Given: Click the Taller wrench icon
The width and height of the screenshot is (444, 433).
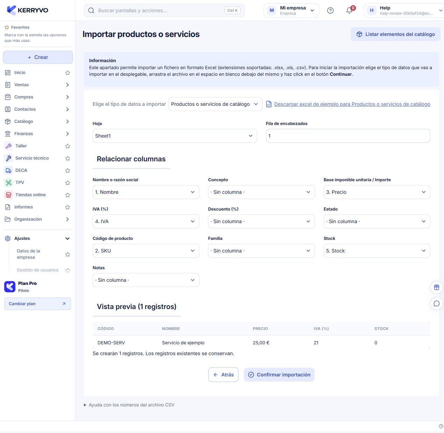Looking at the screenshot, I should (8, 146).
